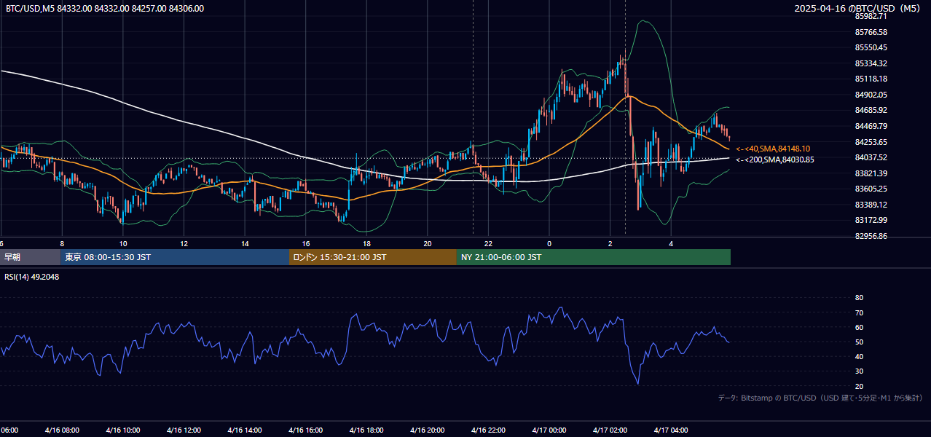Click the RSI(14) 49.2048 indicator label

(32, 277)
